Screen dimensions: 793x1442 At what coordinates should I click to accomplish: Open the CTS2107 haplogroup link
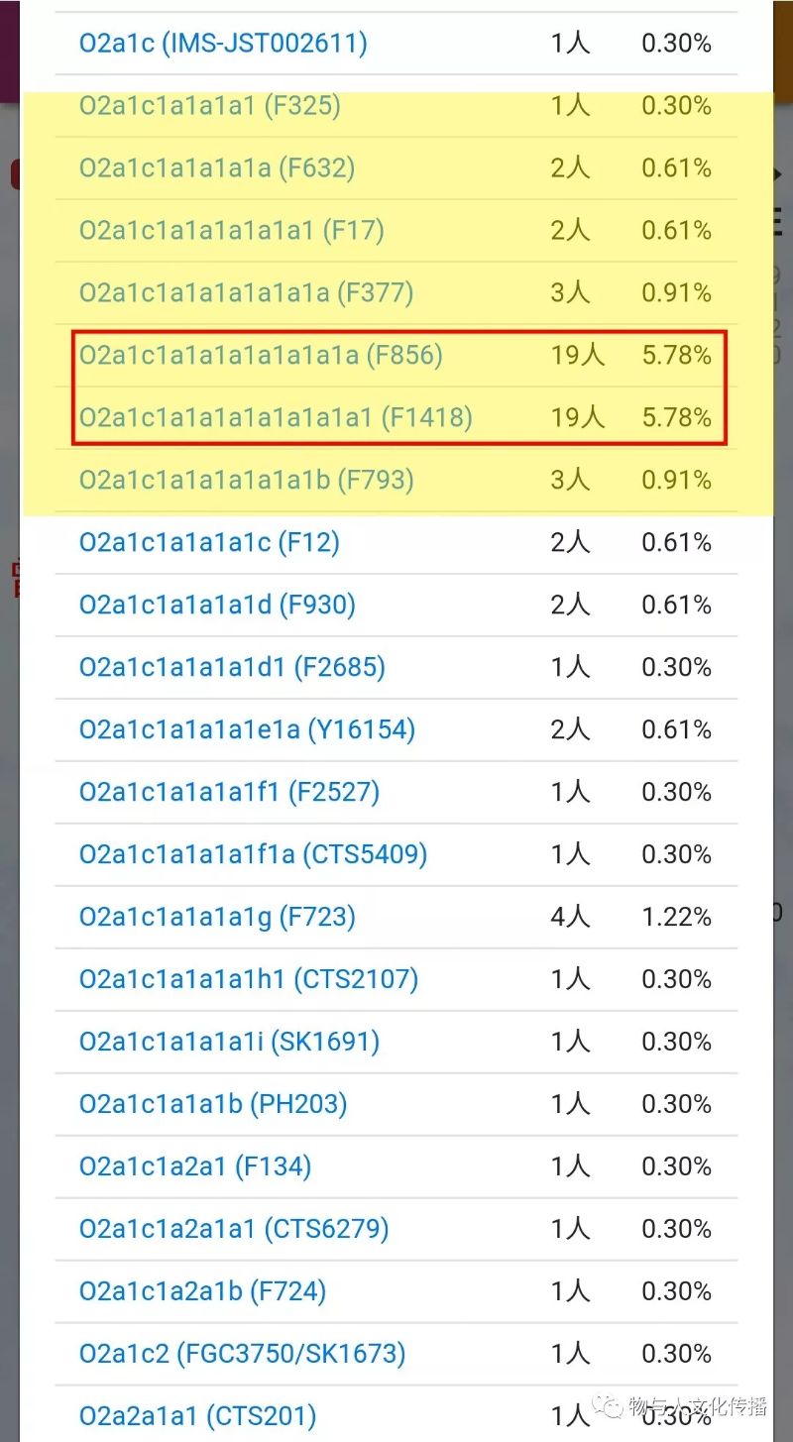[249, 980]
